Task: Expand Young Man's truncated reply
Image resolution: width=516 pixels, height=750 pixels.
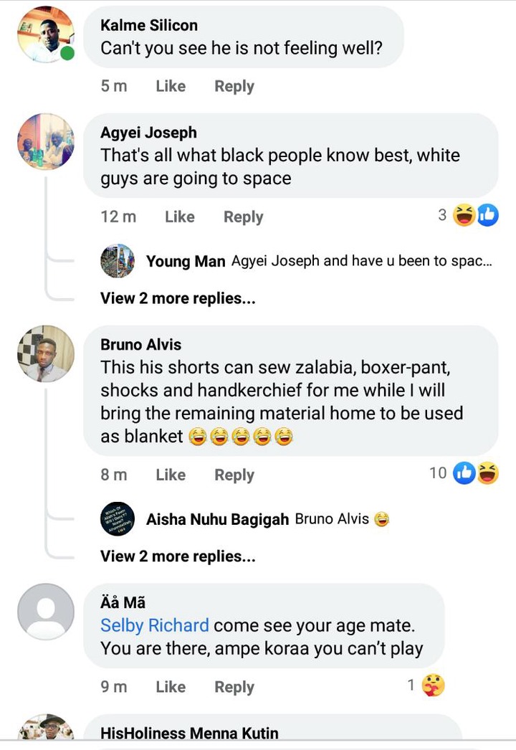Action: 362,261
